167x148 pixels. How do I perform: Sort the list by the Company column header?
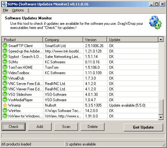63,40
